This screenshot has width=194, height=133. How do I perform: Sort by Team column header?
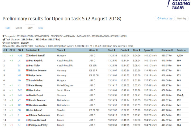click(60, 50)
